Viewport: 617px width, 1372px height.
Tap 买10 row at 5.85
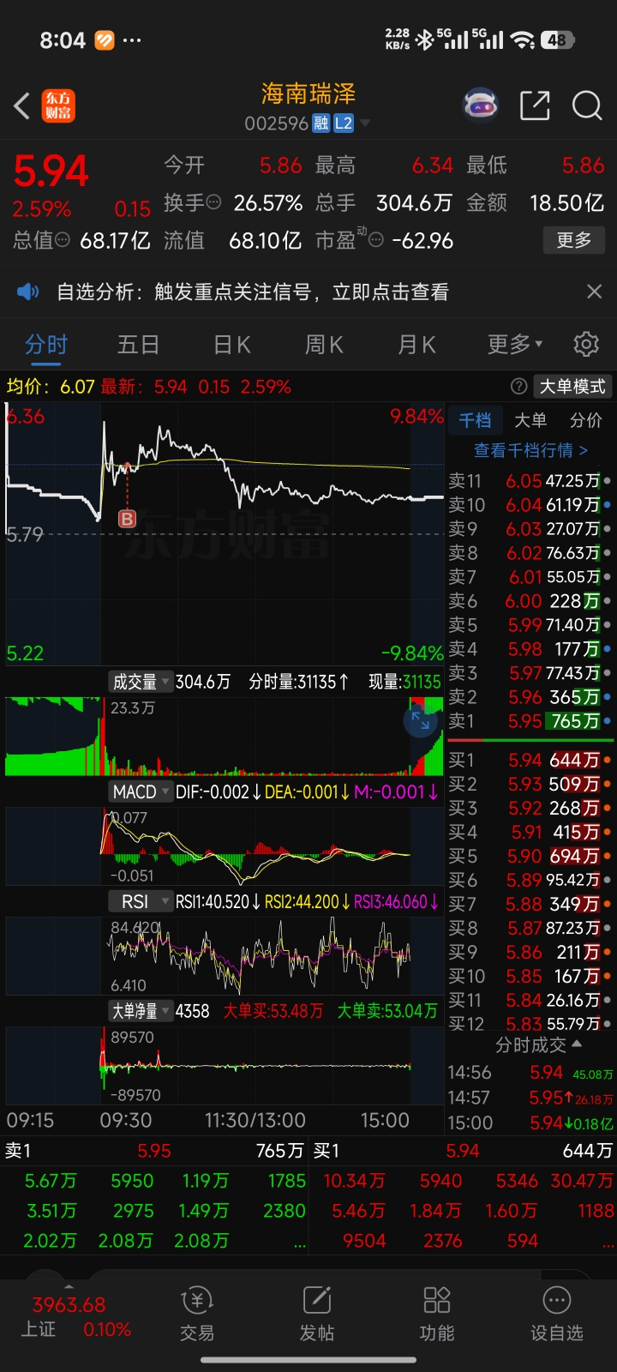pyautogui.click(x=530, y=976)
